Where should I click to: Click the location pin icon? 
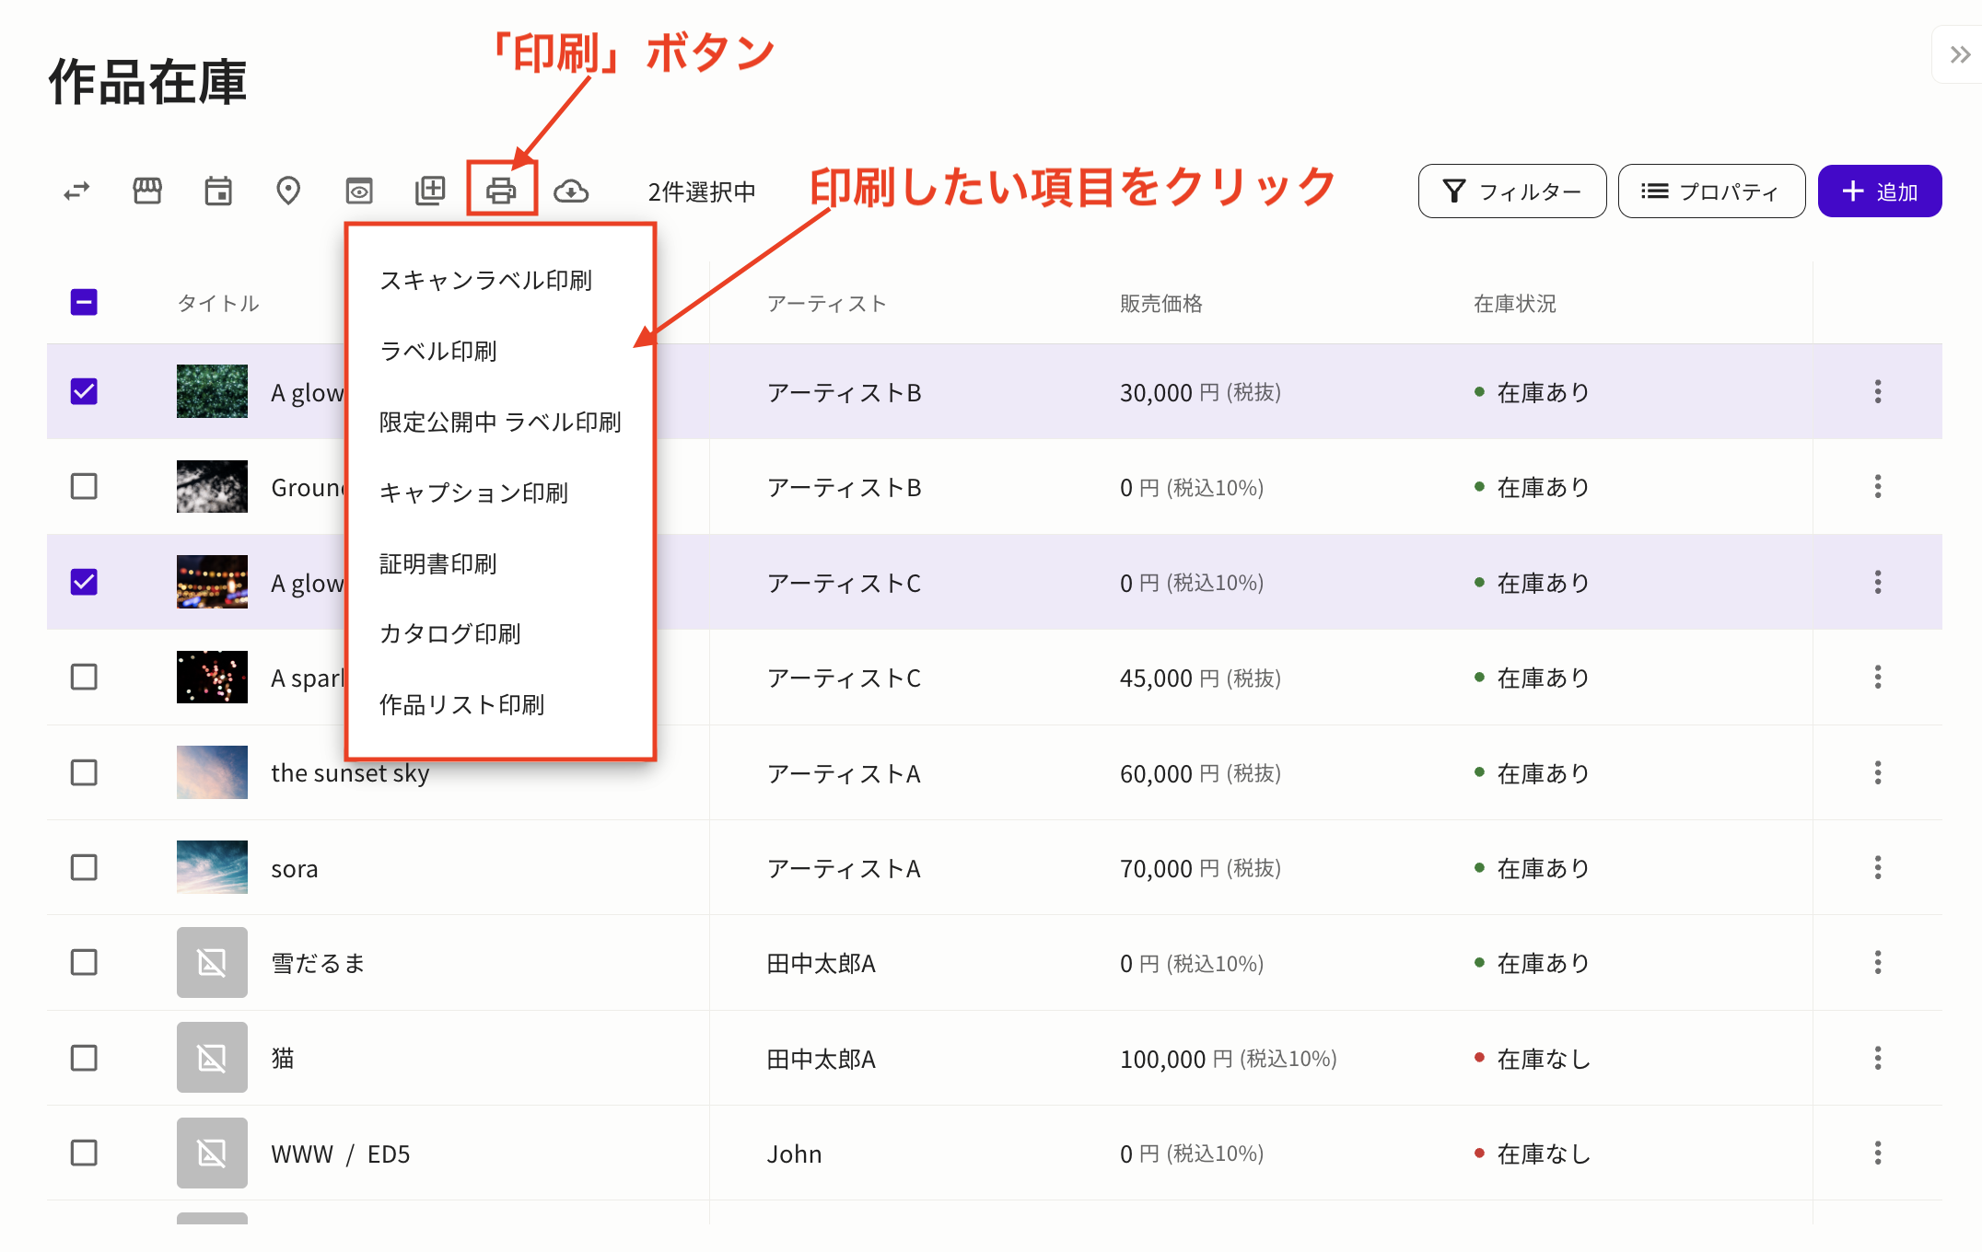288,191
